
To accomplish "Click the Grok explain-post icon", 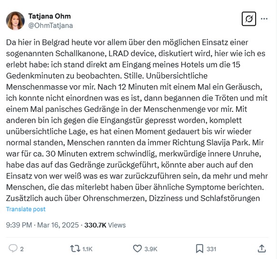I will [x=249, y=19].
